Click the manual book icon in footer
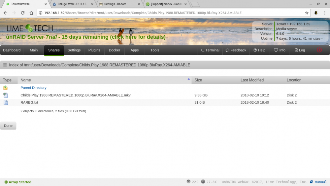The width and height of the screenshot is (330, 186). click(311, 182)
